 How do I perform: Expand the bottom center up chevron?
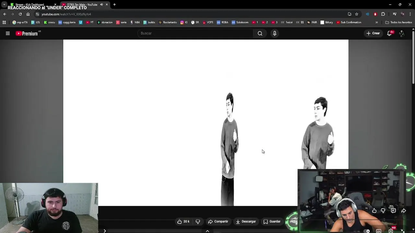click(x=207, y=231)
